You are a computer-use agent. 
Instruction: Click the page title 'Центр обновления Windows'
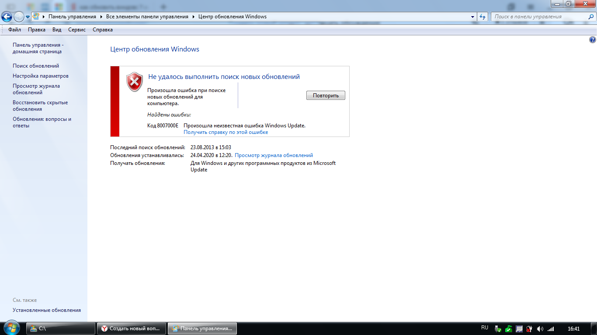pos(155,49)
